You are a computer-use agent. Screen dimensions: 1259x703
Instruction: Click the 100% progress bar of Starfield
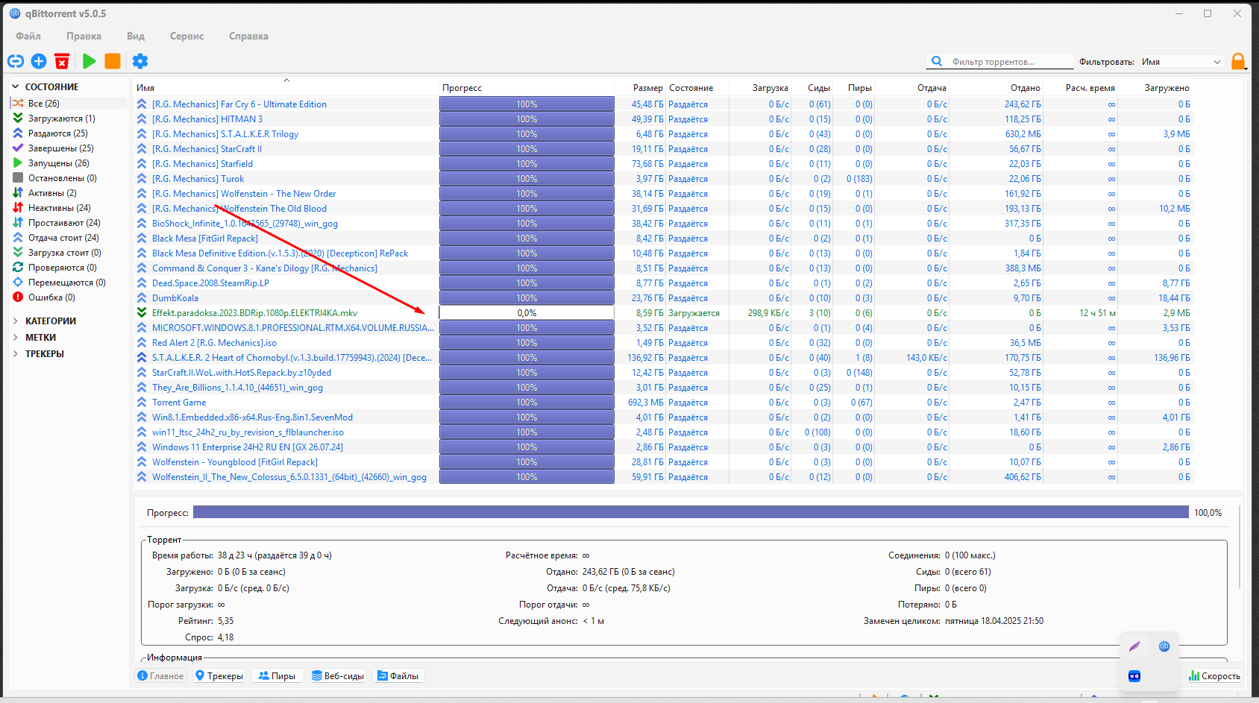(527, 163)
